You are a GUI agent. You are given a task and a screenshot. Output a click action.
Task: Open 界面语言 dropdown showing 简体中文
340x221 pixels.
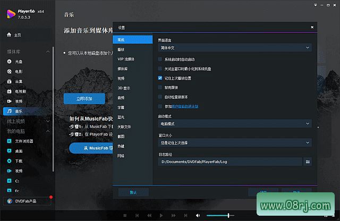[x=235, y=48]
